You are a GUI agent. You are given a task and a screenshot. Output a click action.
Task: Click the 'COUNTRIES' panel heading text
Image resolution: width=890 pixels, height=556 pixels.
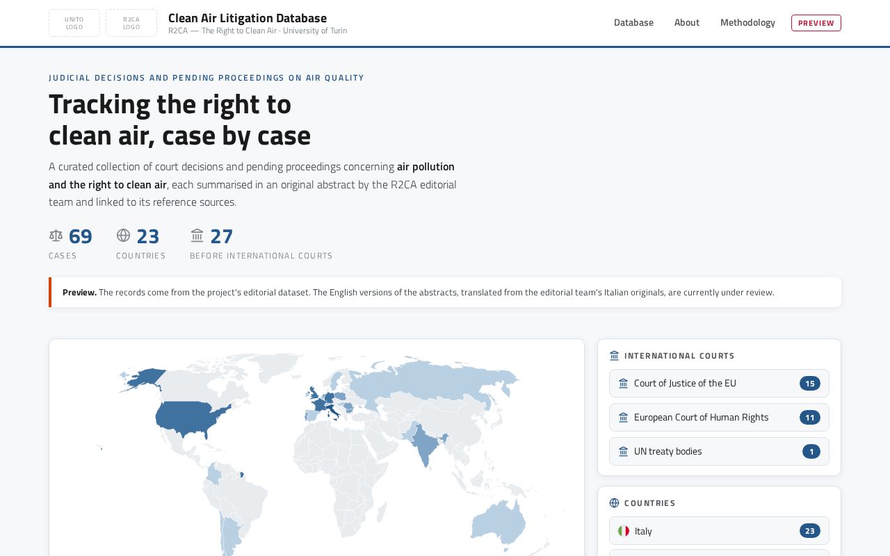[650, 503]
